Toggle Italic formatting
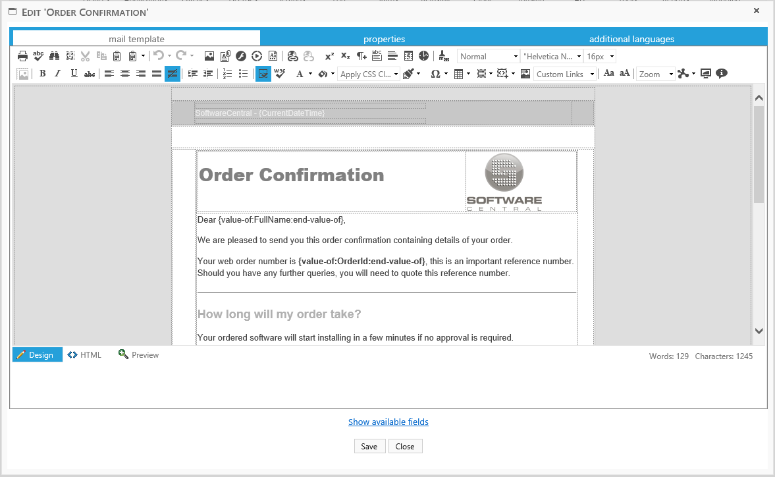 [58, 74]
